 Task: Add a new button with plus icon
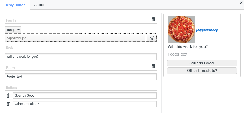click(x=153, y=86)
